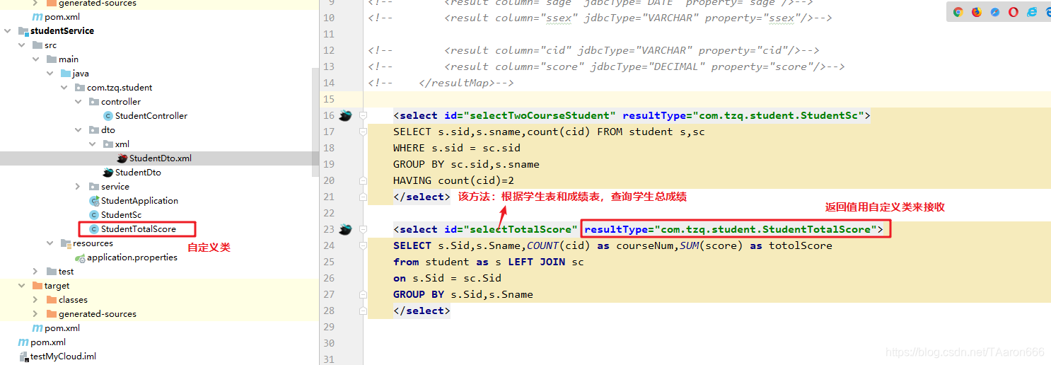This screenshot has width=1051, height=365.
Task: Click the fold end marker on line 28
Action: pos(362,311)
